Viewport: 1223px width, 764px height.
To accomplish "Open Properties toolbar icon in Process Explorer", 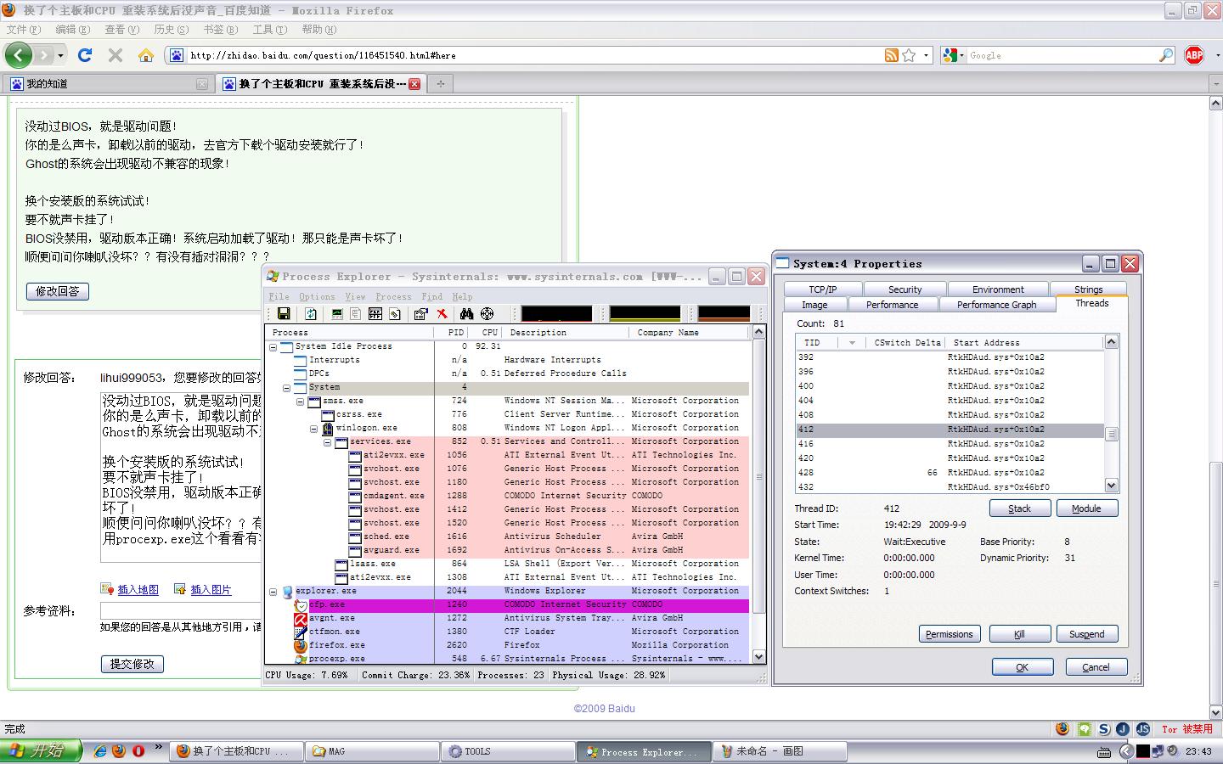I will point(420,314).
